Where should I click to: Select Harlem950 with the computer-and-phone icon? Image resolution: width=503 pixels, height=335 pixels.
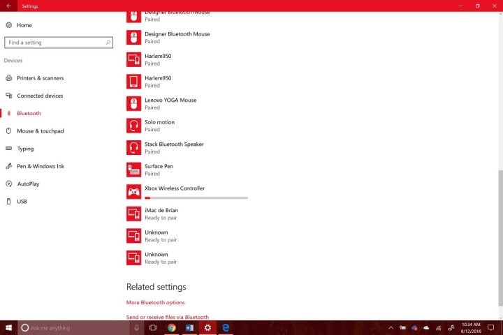pyautogui.click(x=150, y=59)
